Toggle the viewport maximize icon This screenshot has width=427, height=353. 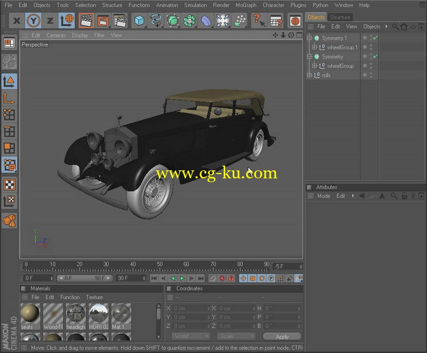tap(299, 35)
